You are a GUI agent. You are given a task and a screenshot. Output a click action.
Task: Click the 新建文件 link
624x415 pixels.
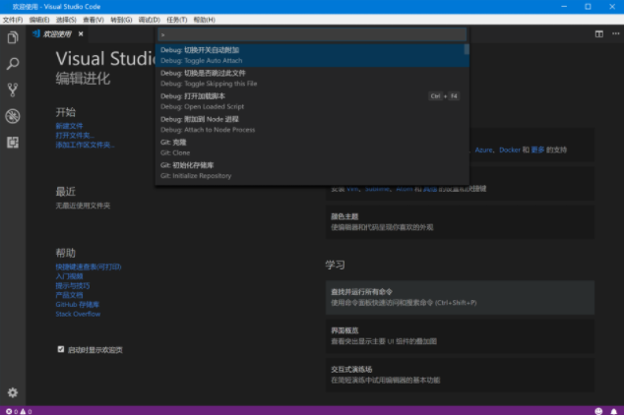point(69,126)
